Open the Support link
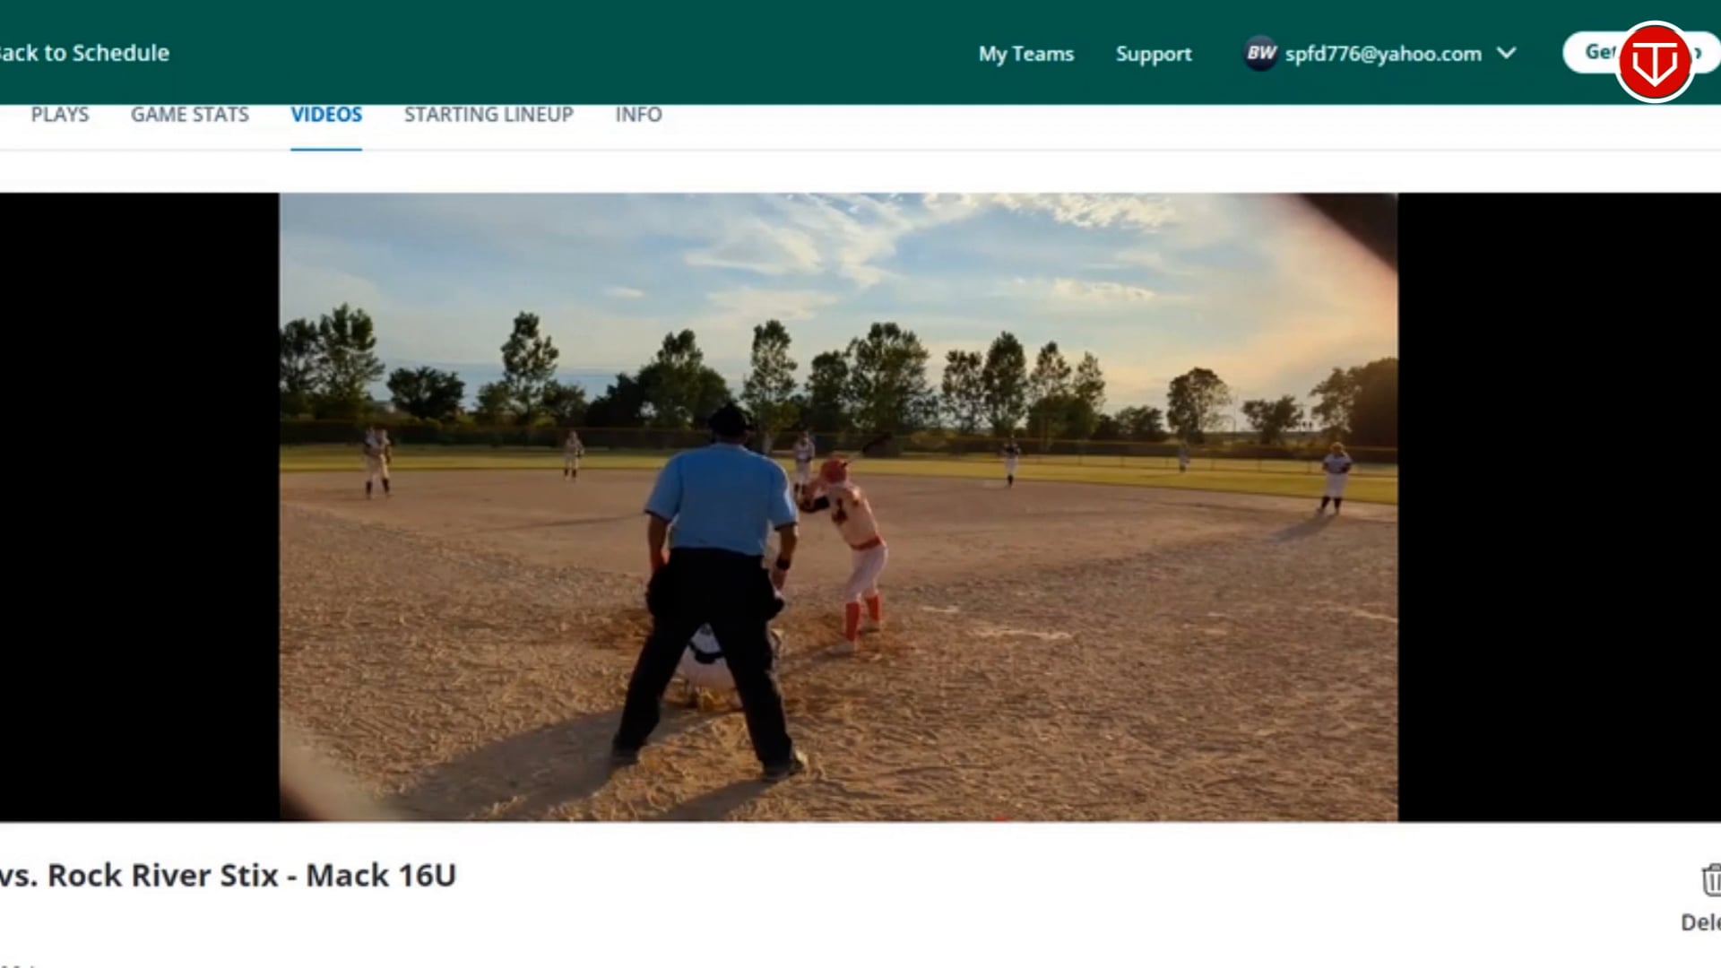 coord(1154,54)
